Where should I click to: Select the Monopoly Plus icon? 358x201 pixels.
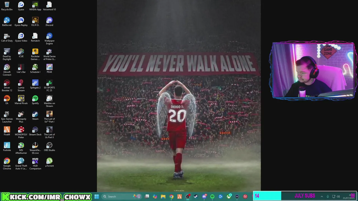[21, 117]
